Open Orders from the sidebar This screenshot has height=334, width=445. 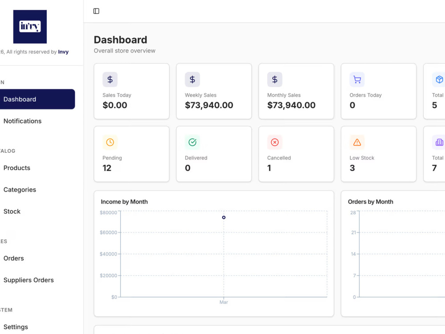[14, 258]
